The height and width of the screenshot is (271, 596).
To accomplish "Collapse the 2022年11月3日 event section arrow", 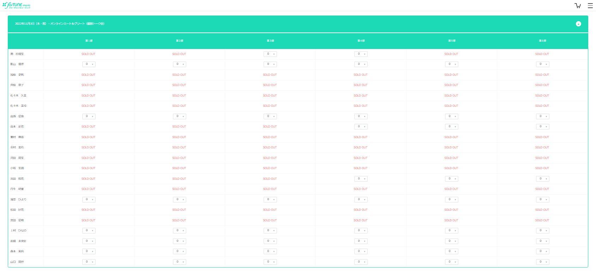I will tap(578, 24).
